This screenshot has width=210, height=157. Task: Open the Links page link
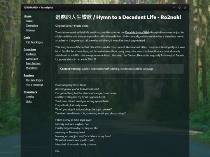tap(29, 101)
